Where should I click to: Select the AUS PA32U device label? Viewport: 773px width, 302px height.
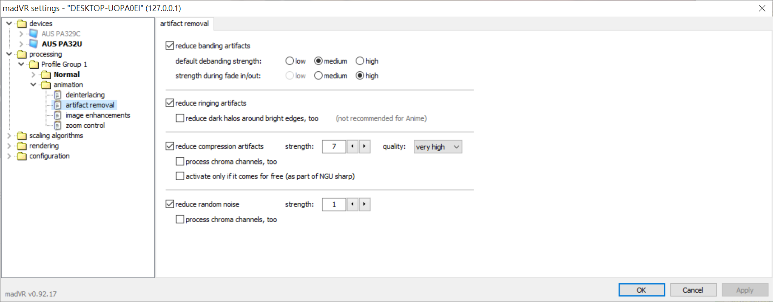pyautogui.click(x=62, y=44)
